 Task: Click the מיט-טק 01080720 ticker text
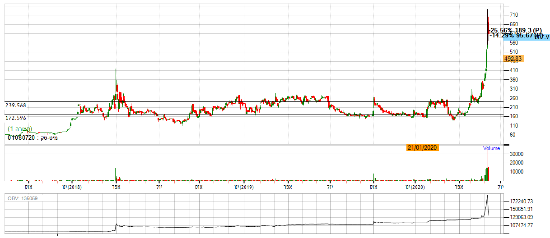33,137
